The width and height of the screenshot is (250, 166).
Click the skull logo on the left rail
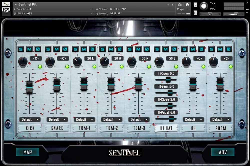6,11
